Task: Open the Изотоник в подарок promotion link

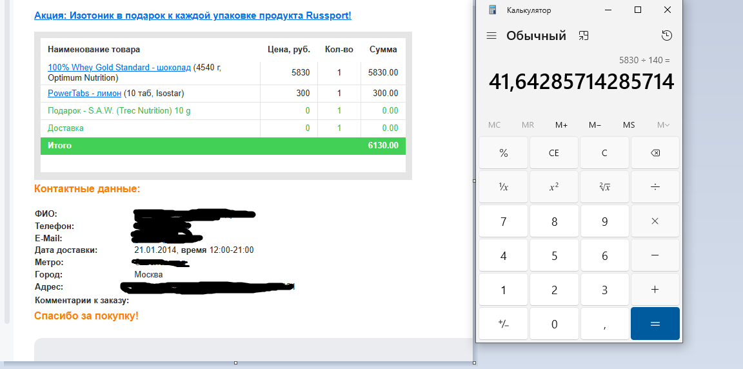Action: coord(193,15)
